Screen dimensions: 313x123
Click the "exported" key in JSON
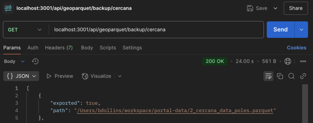65,103
